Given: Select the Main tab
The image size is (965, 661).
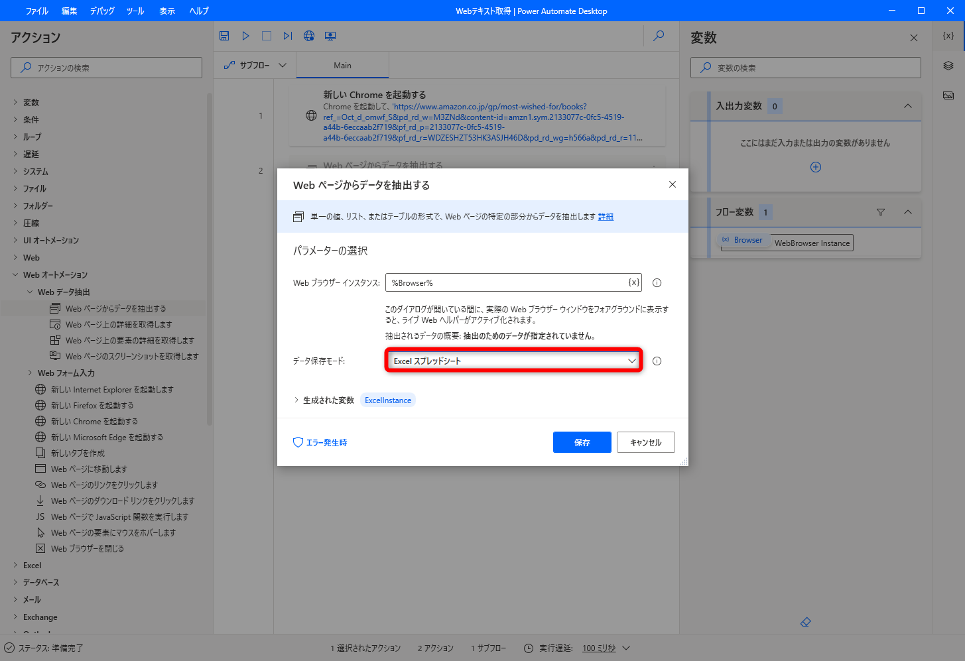Looking at the screenshot, I should point(342,64).
